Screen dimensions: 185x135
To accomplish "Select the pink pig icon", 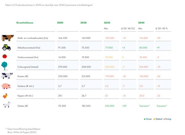I will [6, 86].
